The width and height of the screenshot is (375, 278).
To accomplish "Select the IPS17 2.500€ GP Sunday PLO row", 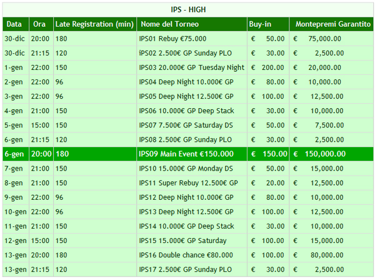I will pos(188,270).
